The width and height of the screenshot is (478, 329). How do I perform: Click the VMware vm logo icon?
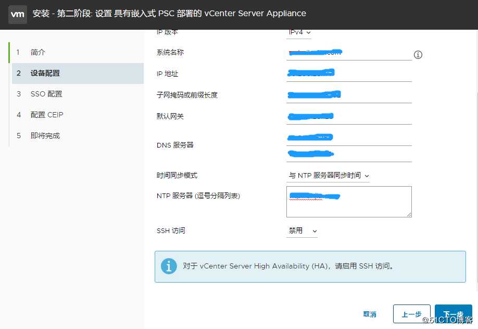(17, 14)
